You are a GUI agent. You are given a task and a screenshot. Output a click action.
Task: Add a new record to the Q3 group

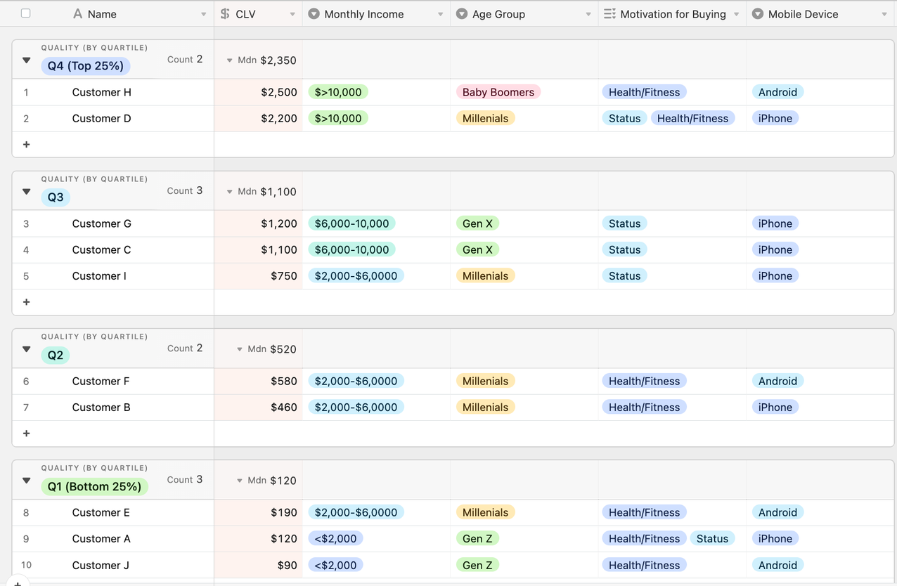[x=27, y=302]
